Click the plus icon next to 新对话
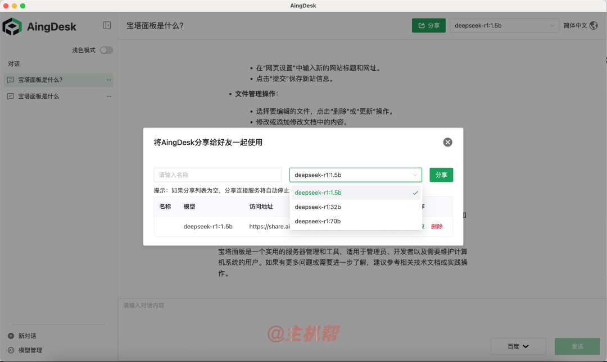This screenshot has width=607, height=362. (11, 336)
